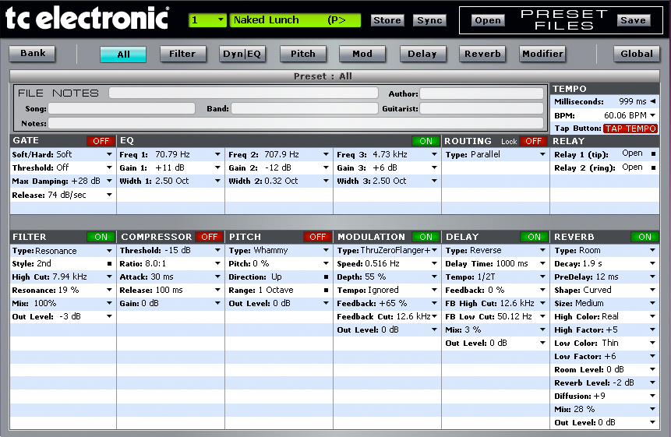
Task: Click the Band input field
Action: 305,108
